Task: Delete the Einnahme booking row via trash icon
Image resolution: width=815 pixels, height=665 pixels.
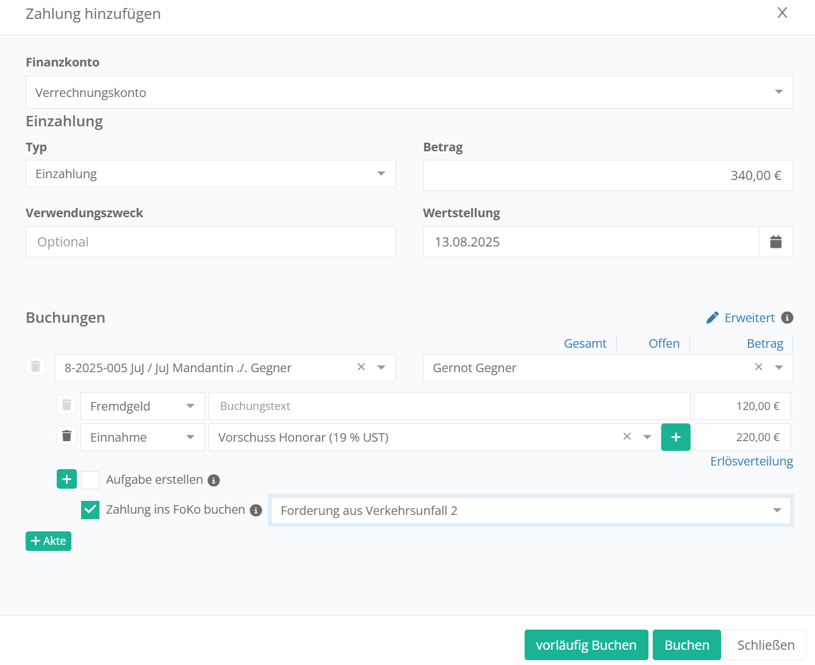Action: tap(67, 436)
